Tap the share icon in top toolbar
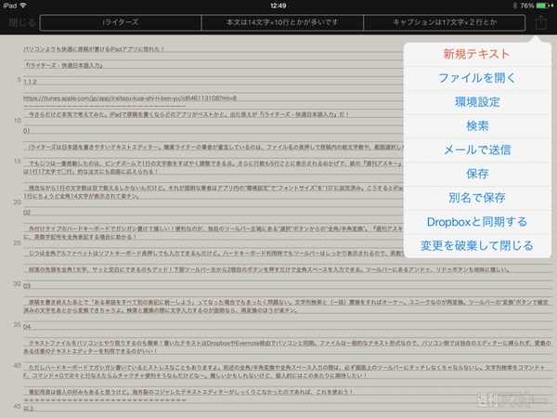Viewport: 557px width, 418px height. coord(540,22)
